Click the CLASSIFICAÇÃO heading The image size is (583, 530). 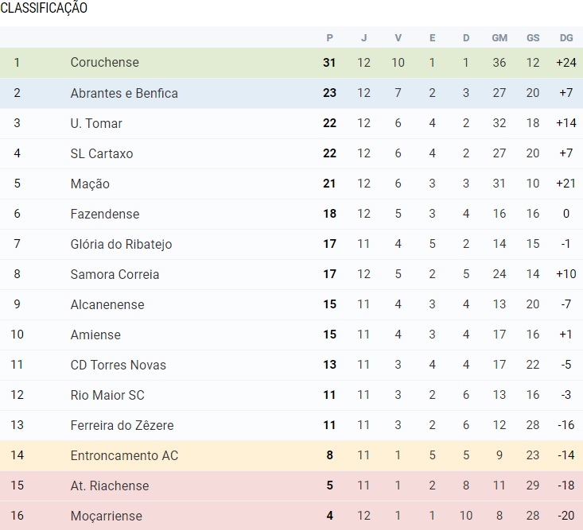(44, 9)
